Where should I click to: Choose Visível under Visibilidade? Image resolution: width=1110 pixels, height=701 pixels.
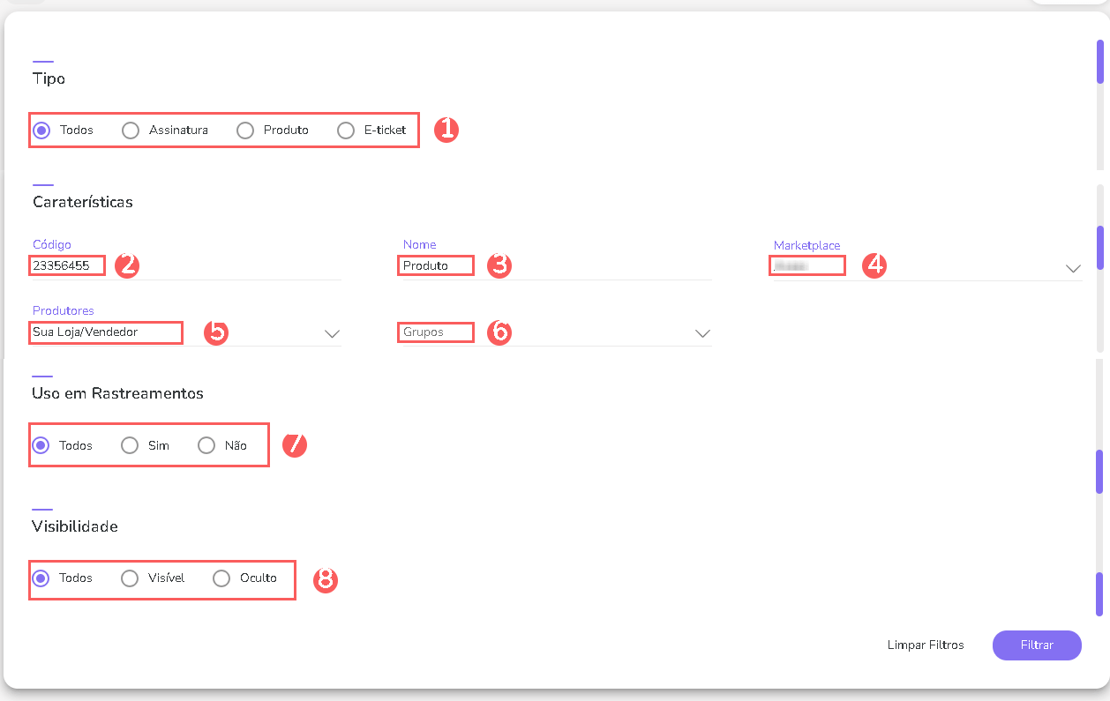pos(130,578)
